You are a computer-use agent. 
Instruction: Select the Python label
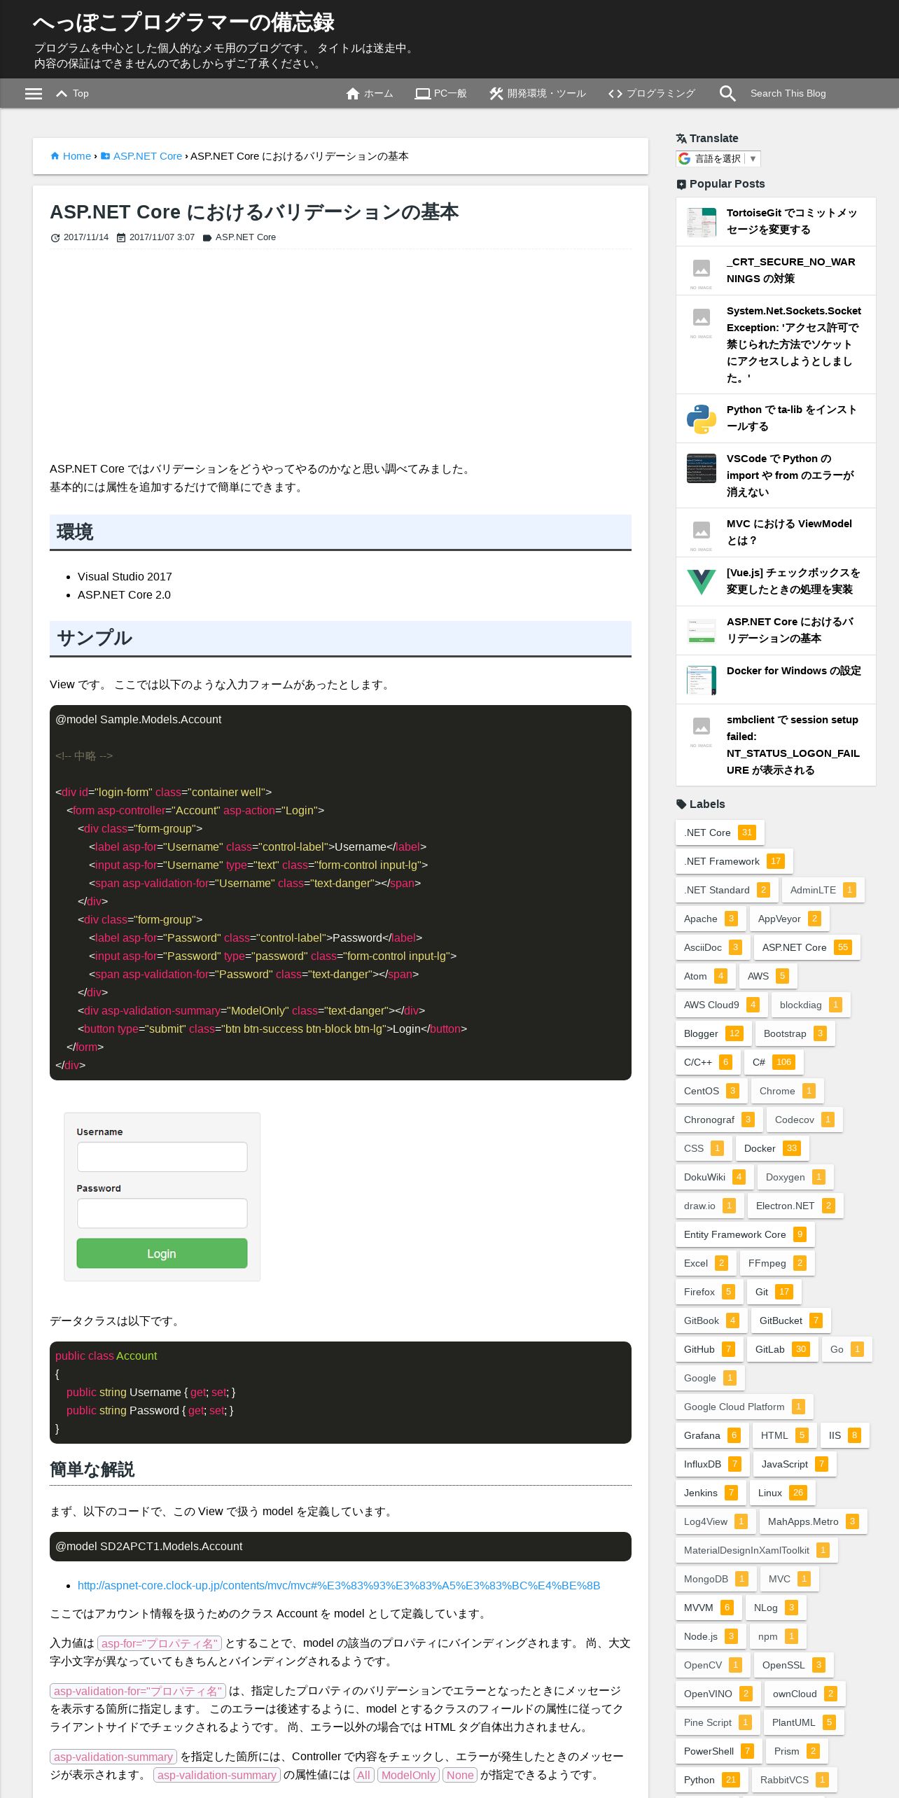tap(711, 1780)
